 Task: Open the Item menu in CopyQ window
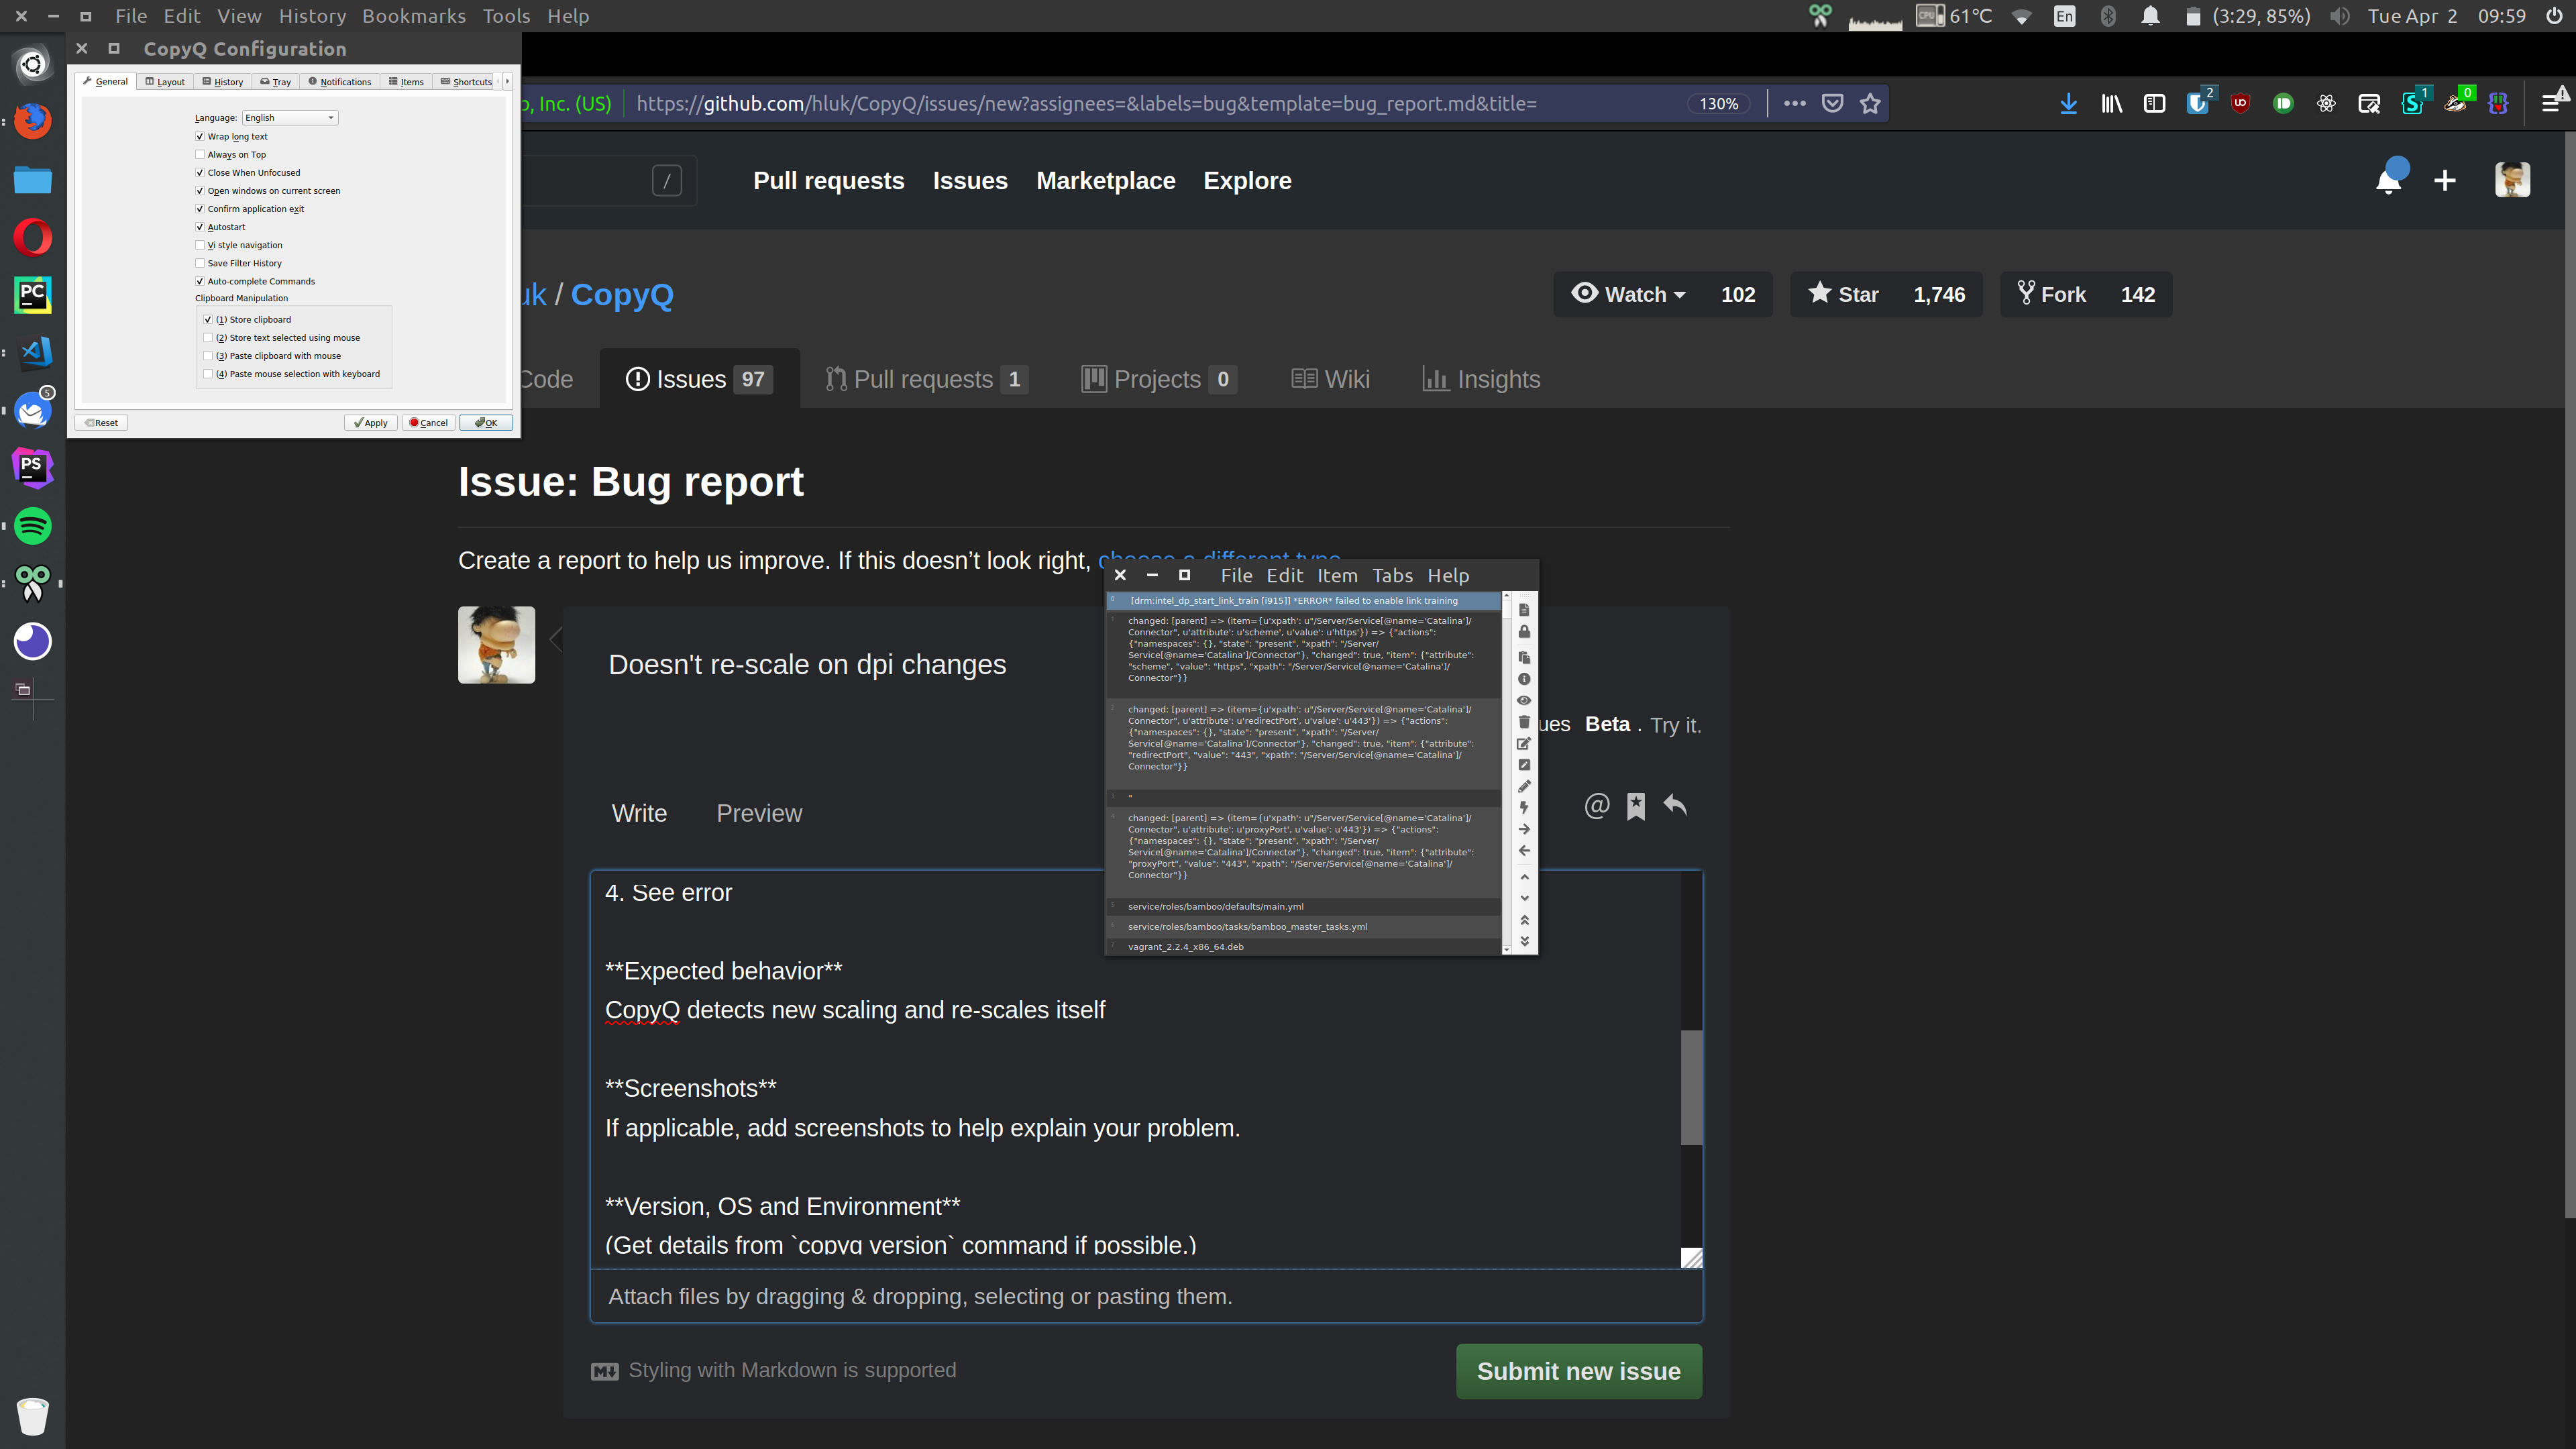[1337, 575]
